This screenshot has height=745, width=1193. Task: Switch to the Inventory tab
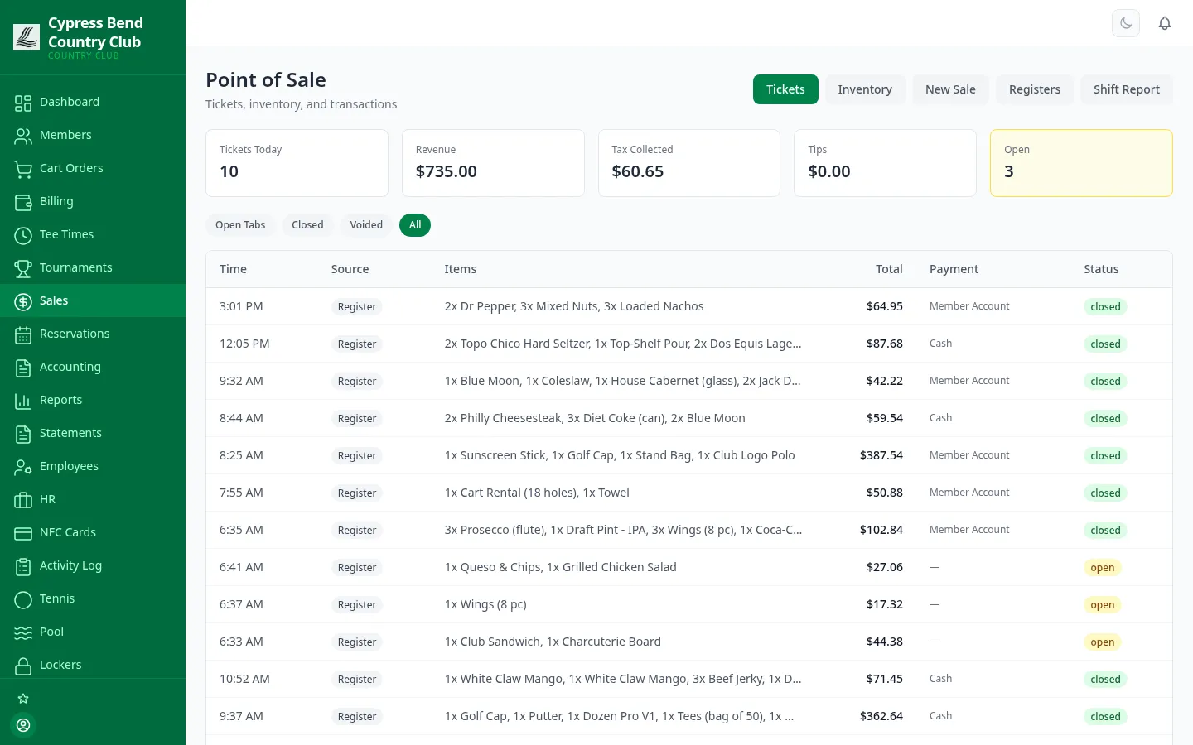click(865, 89)
